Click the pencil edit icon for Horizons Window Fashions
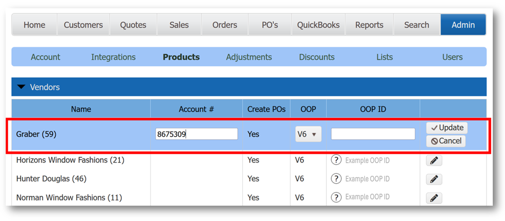This screenshot has width=505, height=221. pos(434,161)
